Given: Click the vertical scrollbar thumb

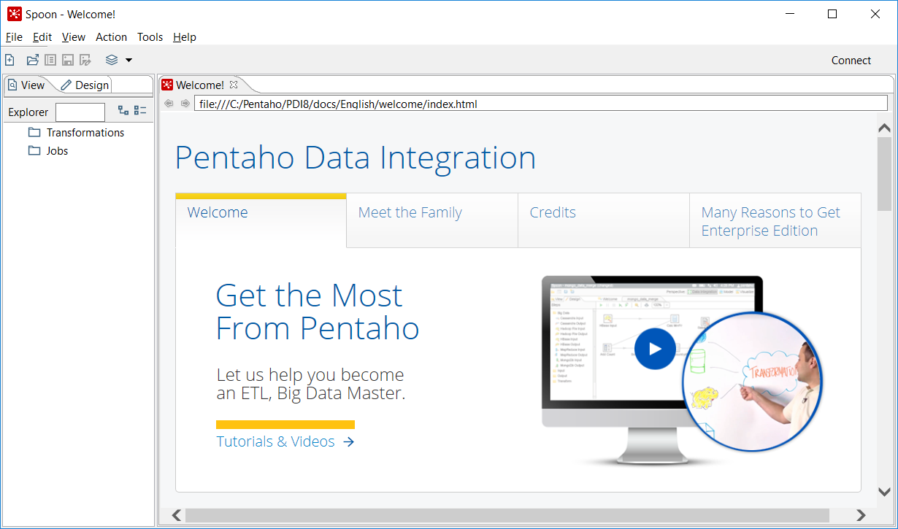Looking at the screenshot, I should click(x=884, y=174).
